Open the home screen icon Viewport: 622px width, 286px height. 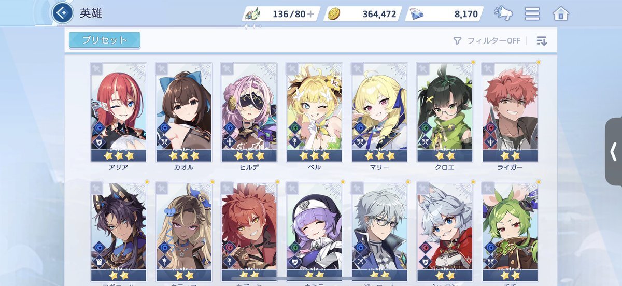pyautogui.click(x=560, y=13)
